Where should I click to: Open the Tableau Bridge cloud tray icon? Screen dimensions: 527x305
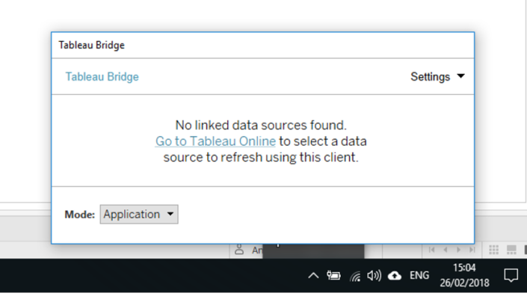point(395,276)
